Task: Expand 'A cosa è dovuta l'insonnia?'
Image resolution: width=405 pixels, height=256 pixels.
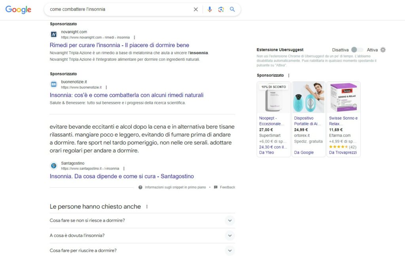Action: [230, 236]
